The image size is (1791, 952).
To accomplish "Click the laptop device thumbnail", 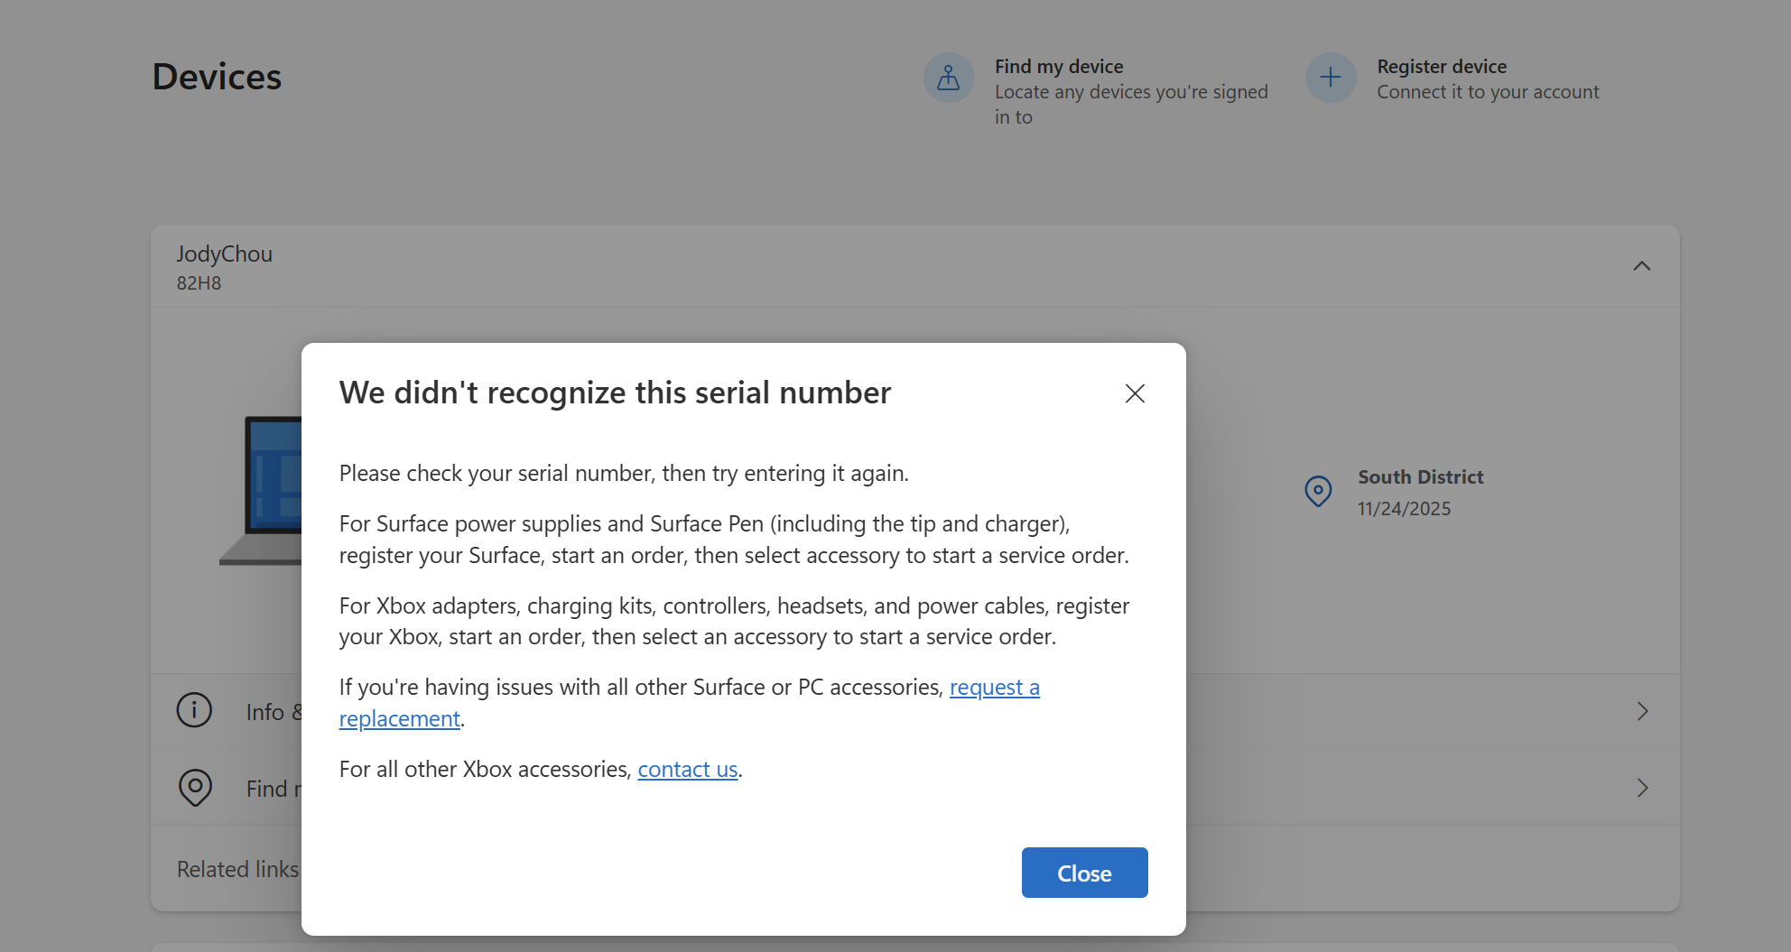I will point(261,490).
